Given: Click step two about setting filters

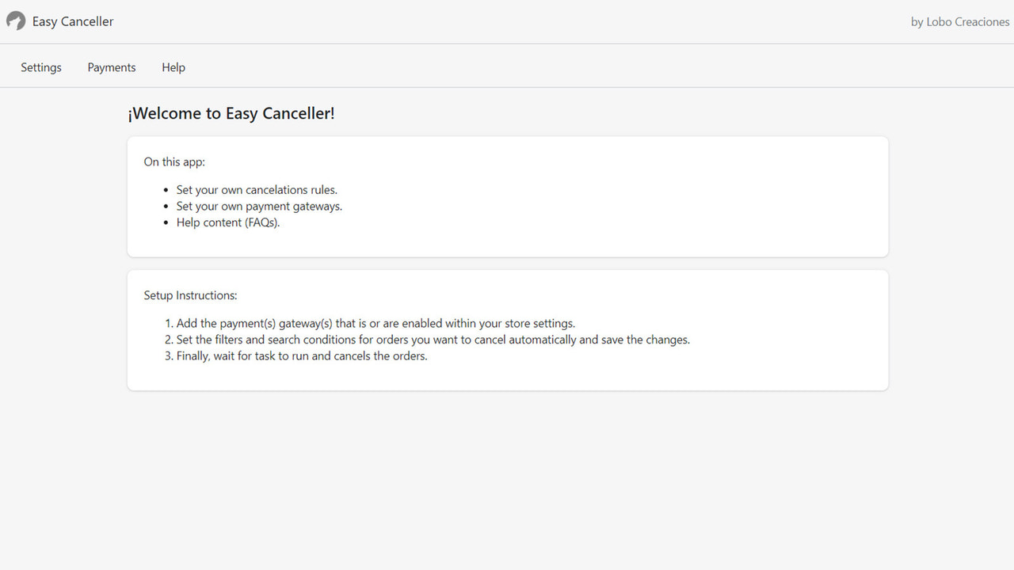Looking at the screenshot, I should tap(433, 340).
